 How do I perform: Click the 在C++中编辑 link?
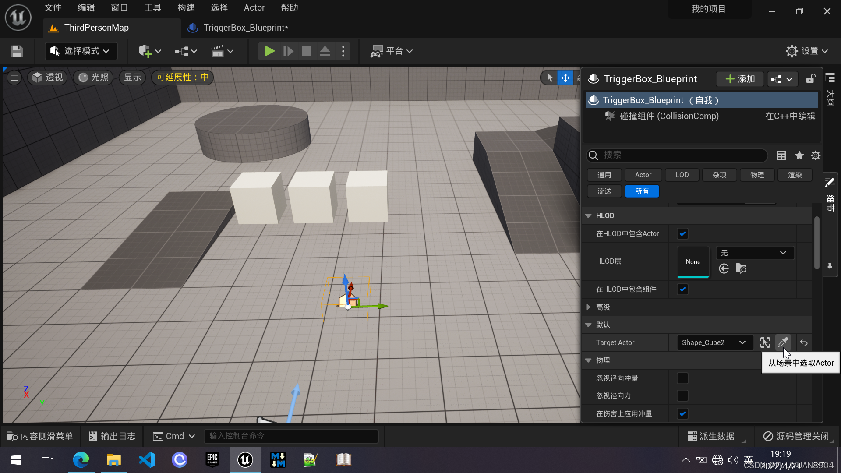click(x=790, y=116)
